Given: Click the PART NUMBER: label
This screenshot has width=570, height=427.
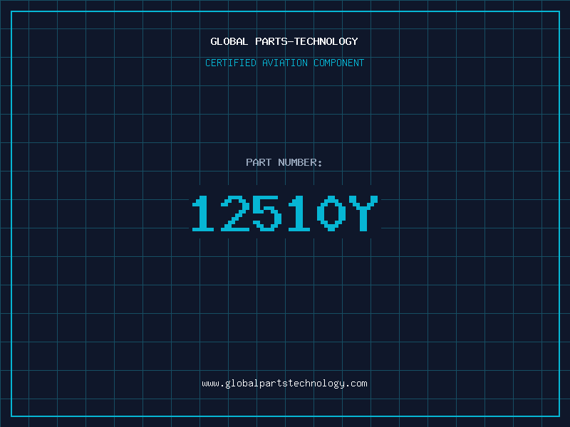Looking at the screenshot, I should coord(284,162).
